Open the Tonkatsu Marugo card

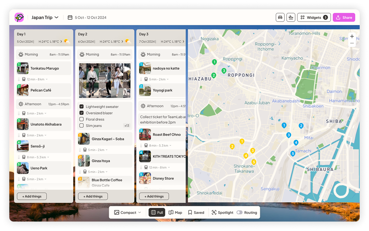click(44, 68)
